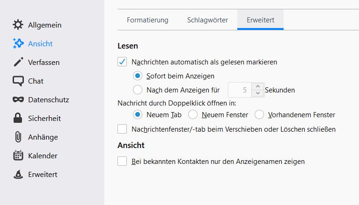Uncheck 'Nachrichten automatisch als gelesen markieren'
This screenshot has height=205, width=359.
coord(122,61)
